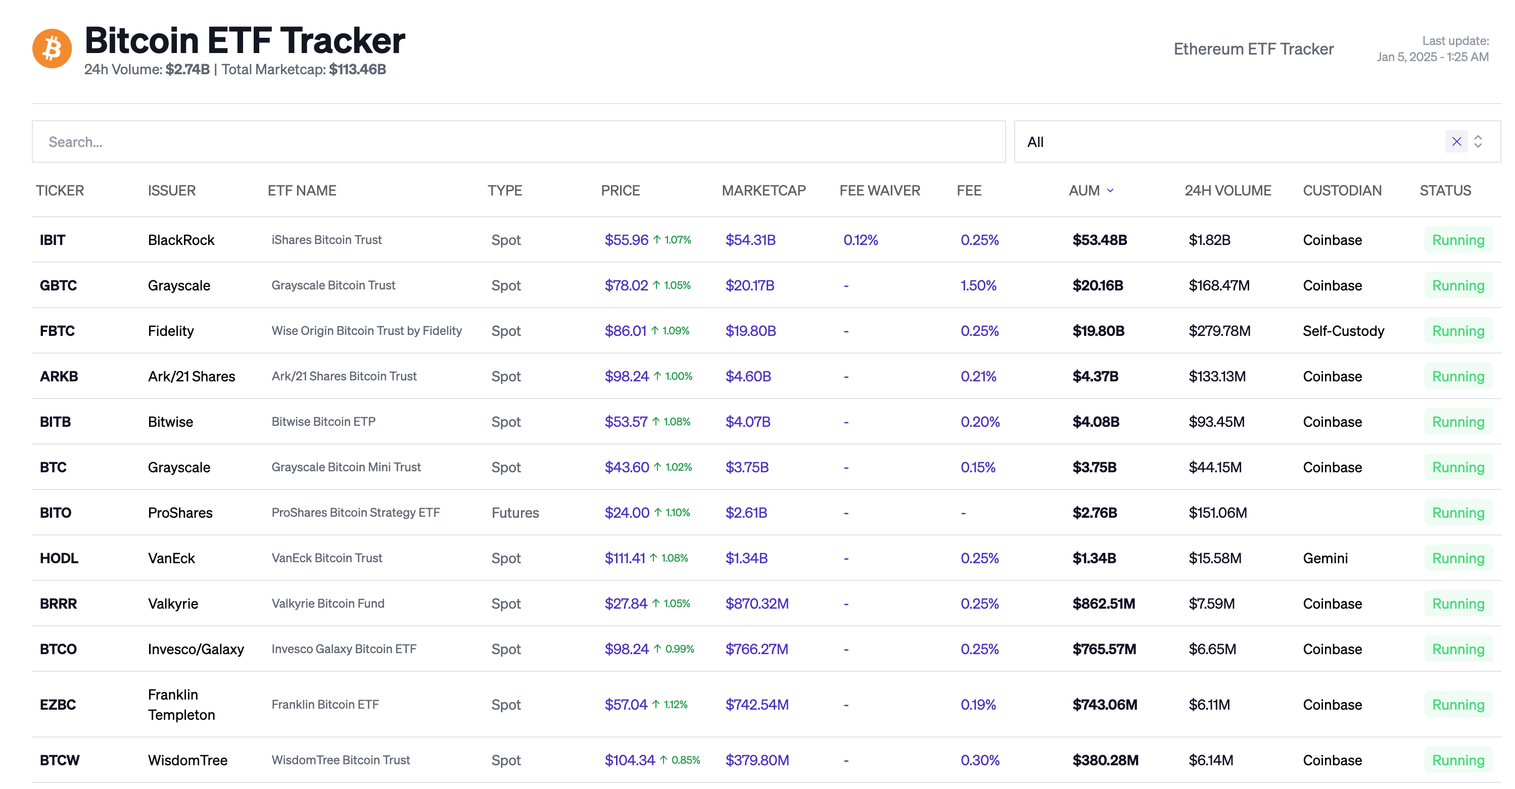1515x789 pixels.
Task: Expand the All filter dropdown arrows
Action: click(x=1478, y=142)
